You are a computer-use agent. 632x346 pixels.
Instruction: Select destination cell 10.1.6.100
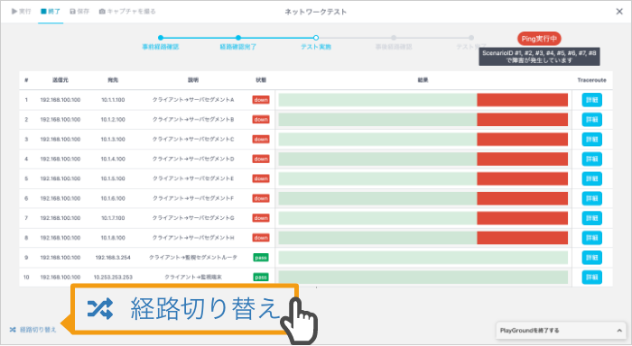[113, 198]
